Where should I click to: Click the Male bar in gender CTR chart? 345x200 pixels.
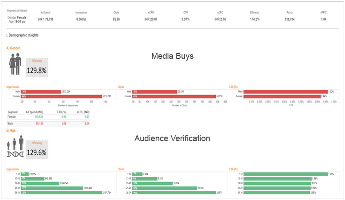coord(285,92)
